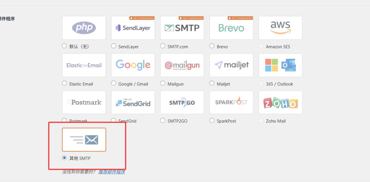The height and width of the screenshot is (182, 370).
Task: Click the 365 / Outlook label text
Action: [x=280, y=84]
